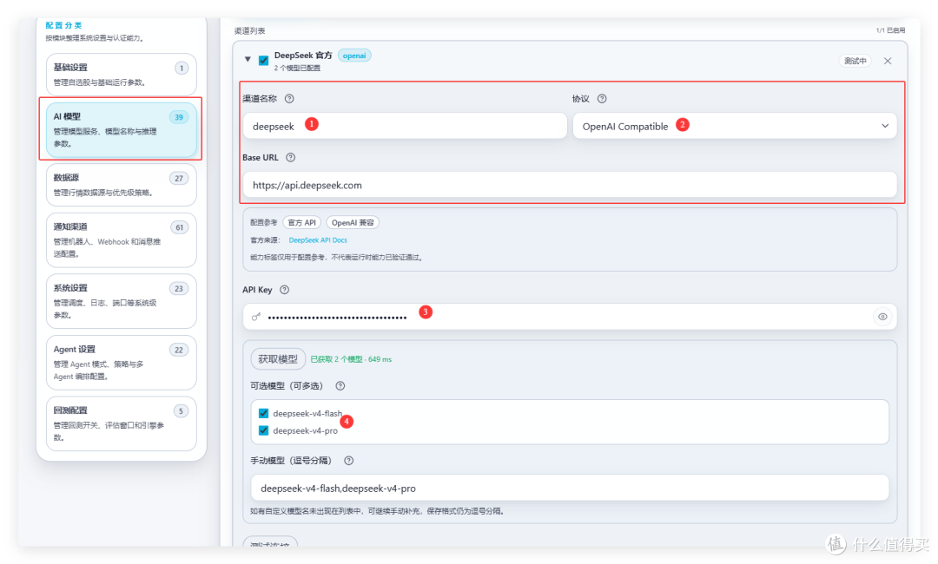Open 通知渠道 category
The image size is (938, 564).
click(122, 240)
